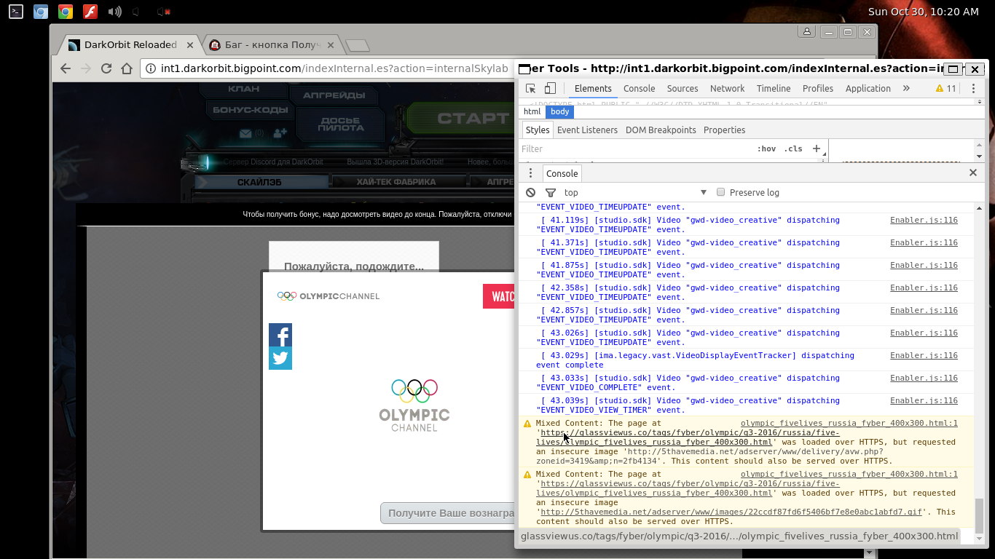Open the top execution context dropdown
Viewport: 995px width, 559px height.
(635, 192)
